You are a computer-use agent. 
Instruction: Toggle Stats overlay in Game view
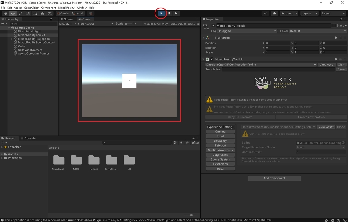[x=192, y=24]
